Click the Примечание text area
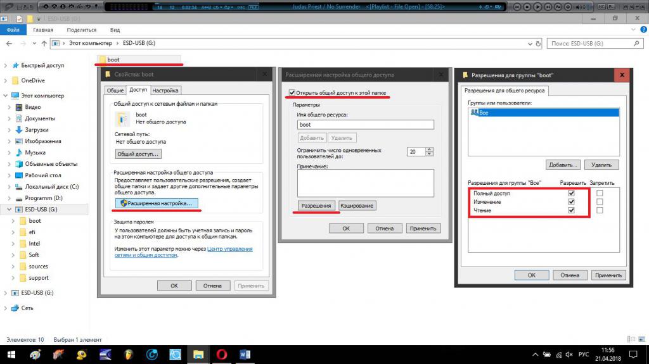 [x=366, y=183]
